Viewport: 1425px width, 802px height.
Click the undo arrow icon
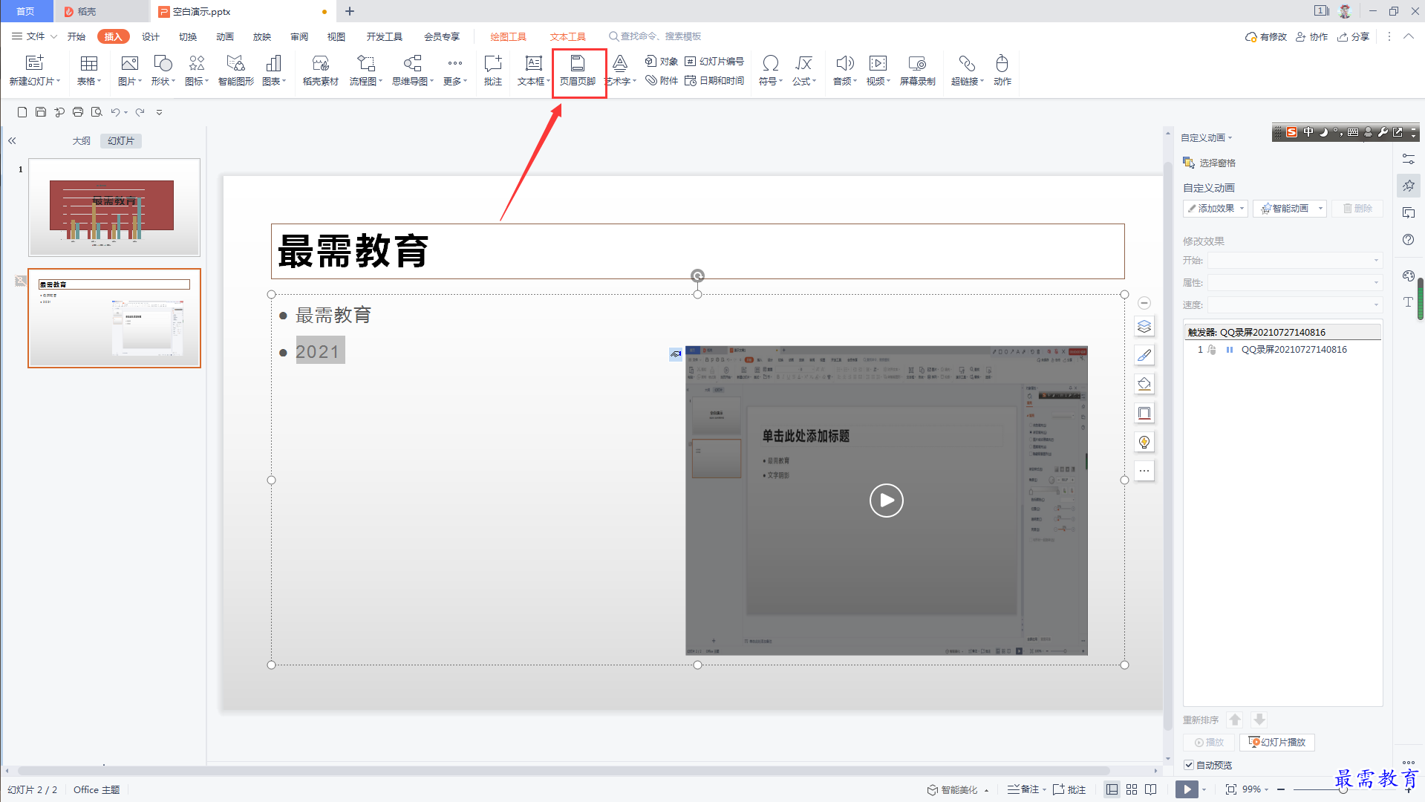pos(115,112)
